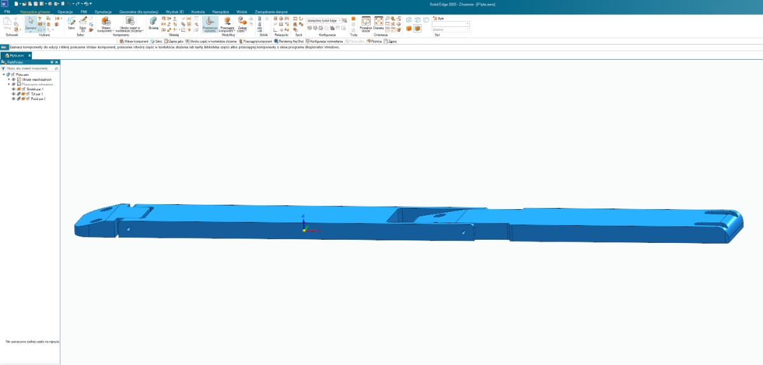Click the PathFinder filter funnel icon
Image resolution: width=763 pixels, height=365 pixels.
pyautogui.click(x=3, y=68)
